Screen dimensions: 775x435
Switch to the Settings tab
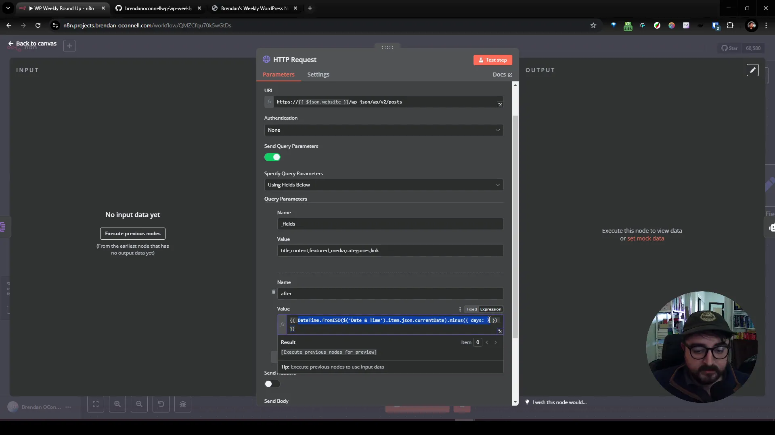coord(318,74)
